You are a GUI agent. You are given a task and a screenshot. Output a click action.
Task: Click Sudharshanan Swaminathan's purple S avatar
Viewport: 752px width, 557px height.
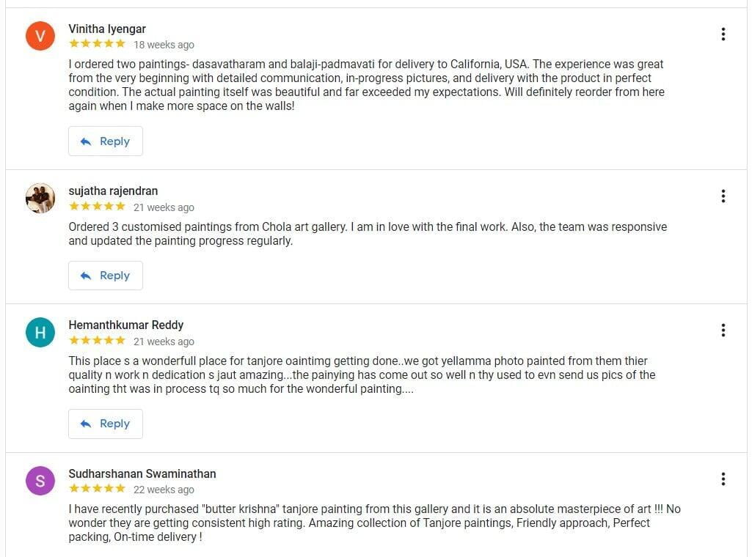40,481
